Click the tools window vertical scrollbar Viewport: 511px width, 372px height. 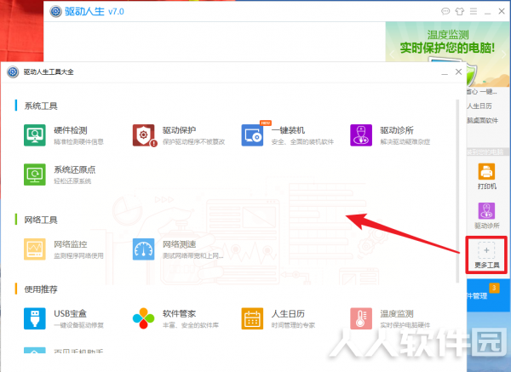point(457,192)
